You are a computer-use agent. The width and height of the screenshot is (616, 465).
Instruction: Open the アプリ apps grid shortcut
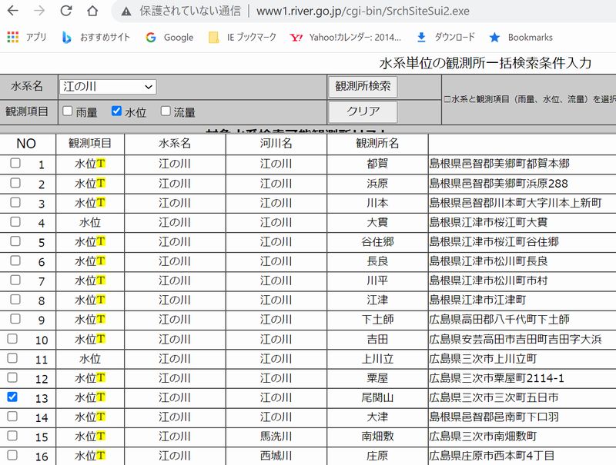(x=27, y=37)
